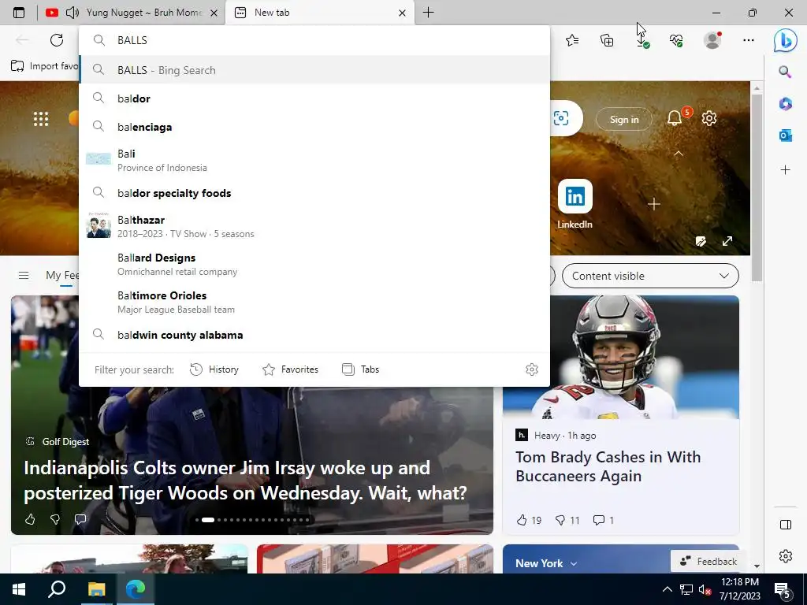Close the Yung Nugget tab
Image resolution: width=807 pixels, height=605 pixels.
pos(214,13)
